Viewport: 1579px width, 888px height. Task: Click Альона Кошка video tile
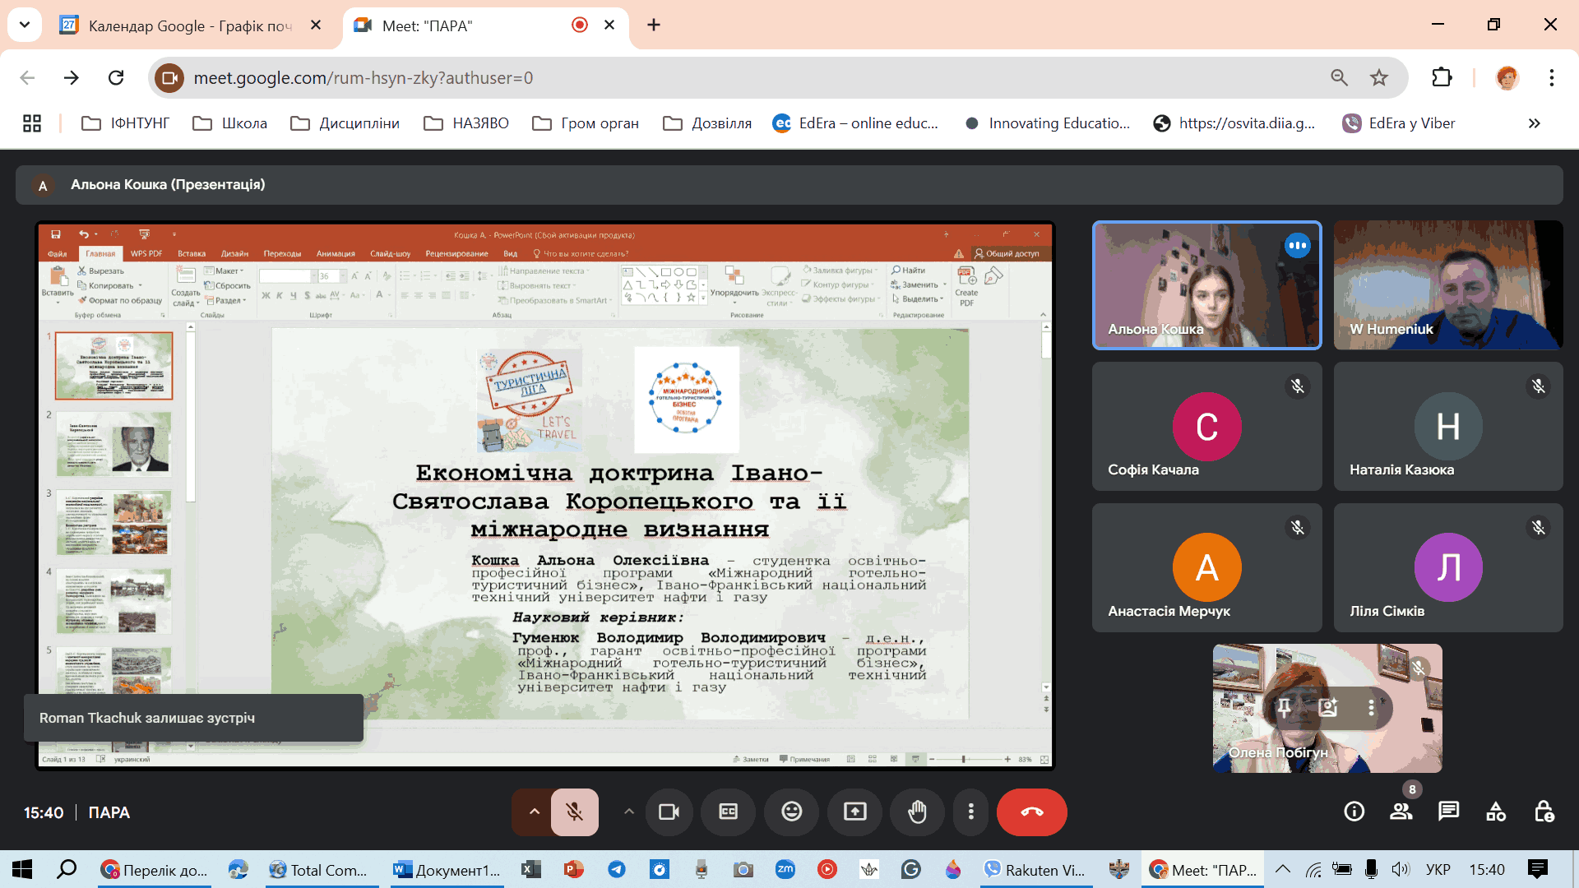[1206, 285]
